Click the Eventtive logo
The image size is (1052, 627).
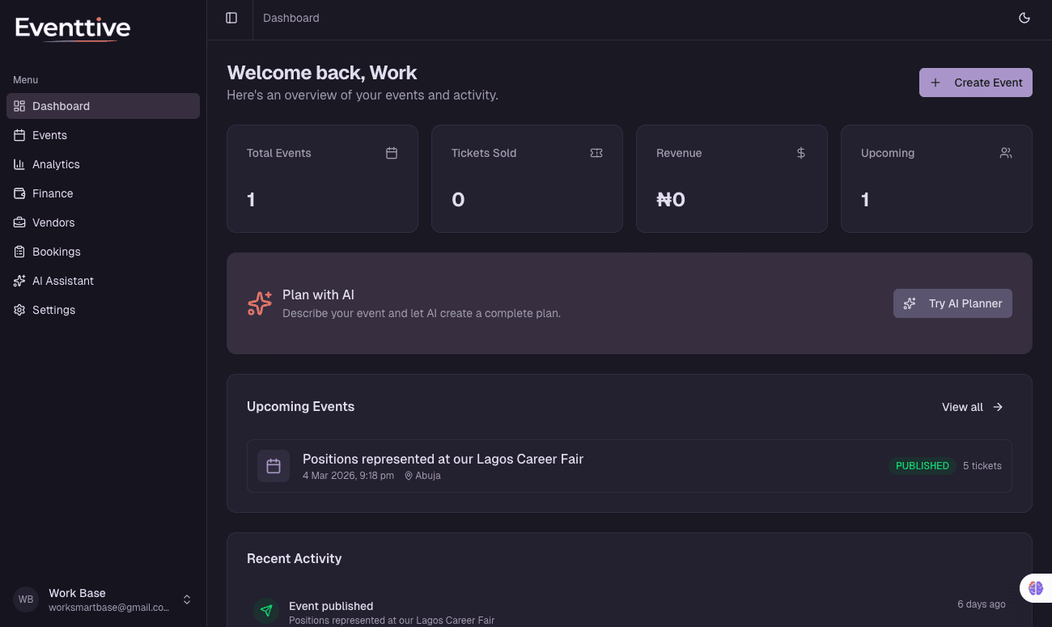coord(73,29)
